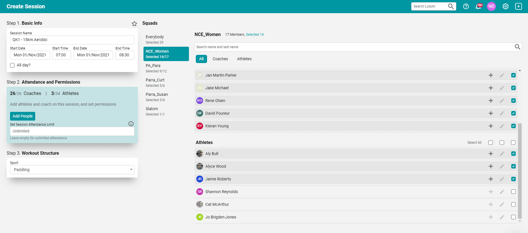The image size is (528, 233).
Task: Select the Slalom squad
Action: coord(166,111)
